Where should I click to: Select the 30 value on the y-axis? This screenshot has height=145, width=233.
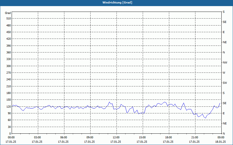tap(9, 127)
